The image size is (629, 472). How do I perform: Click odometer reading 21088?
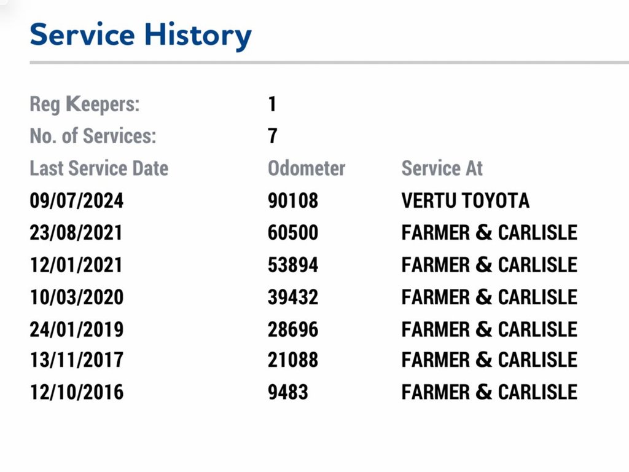tap(293, 360)
